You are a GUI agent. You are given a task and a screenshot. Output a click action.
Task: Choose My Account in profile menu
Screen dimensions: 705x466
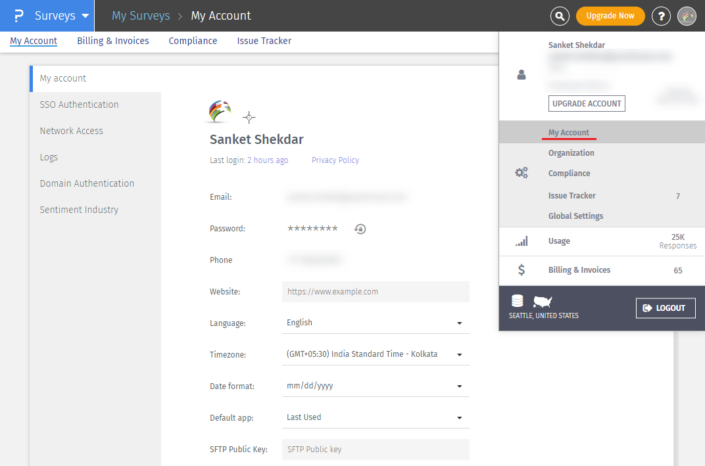tap(602, 132)
